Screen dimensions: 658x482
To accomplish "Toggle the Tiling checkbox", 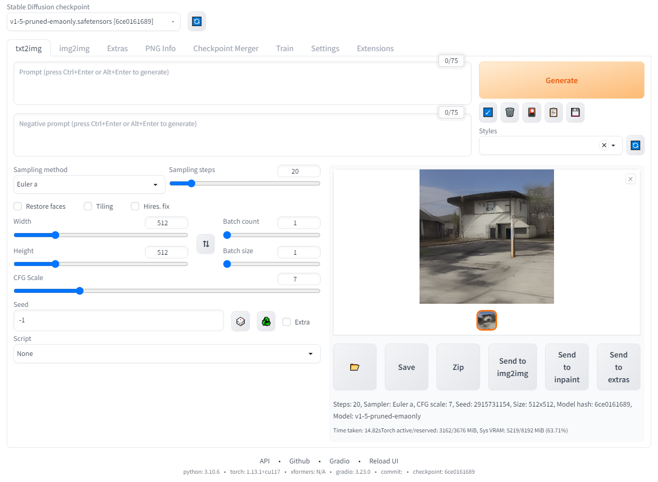I will (x=88, y=206).
